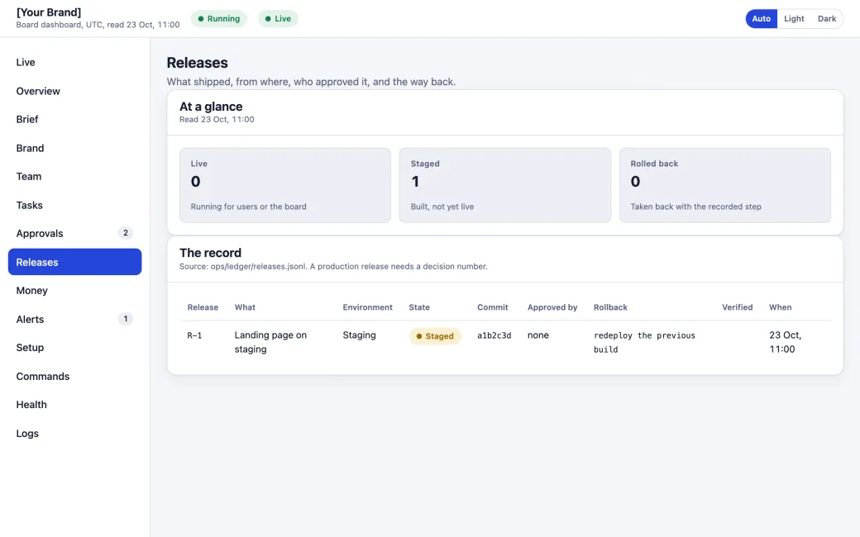The image size is (860, 537).
Task: Click the Approved by column header
Action: tap(552, 307)
